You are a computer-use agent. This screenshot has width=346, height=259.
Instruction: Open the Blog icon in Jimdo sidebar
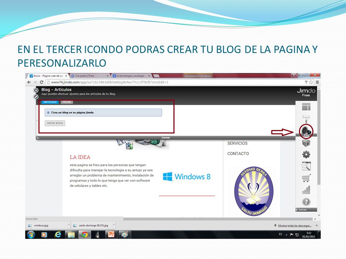tap(306, 131)
